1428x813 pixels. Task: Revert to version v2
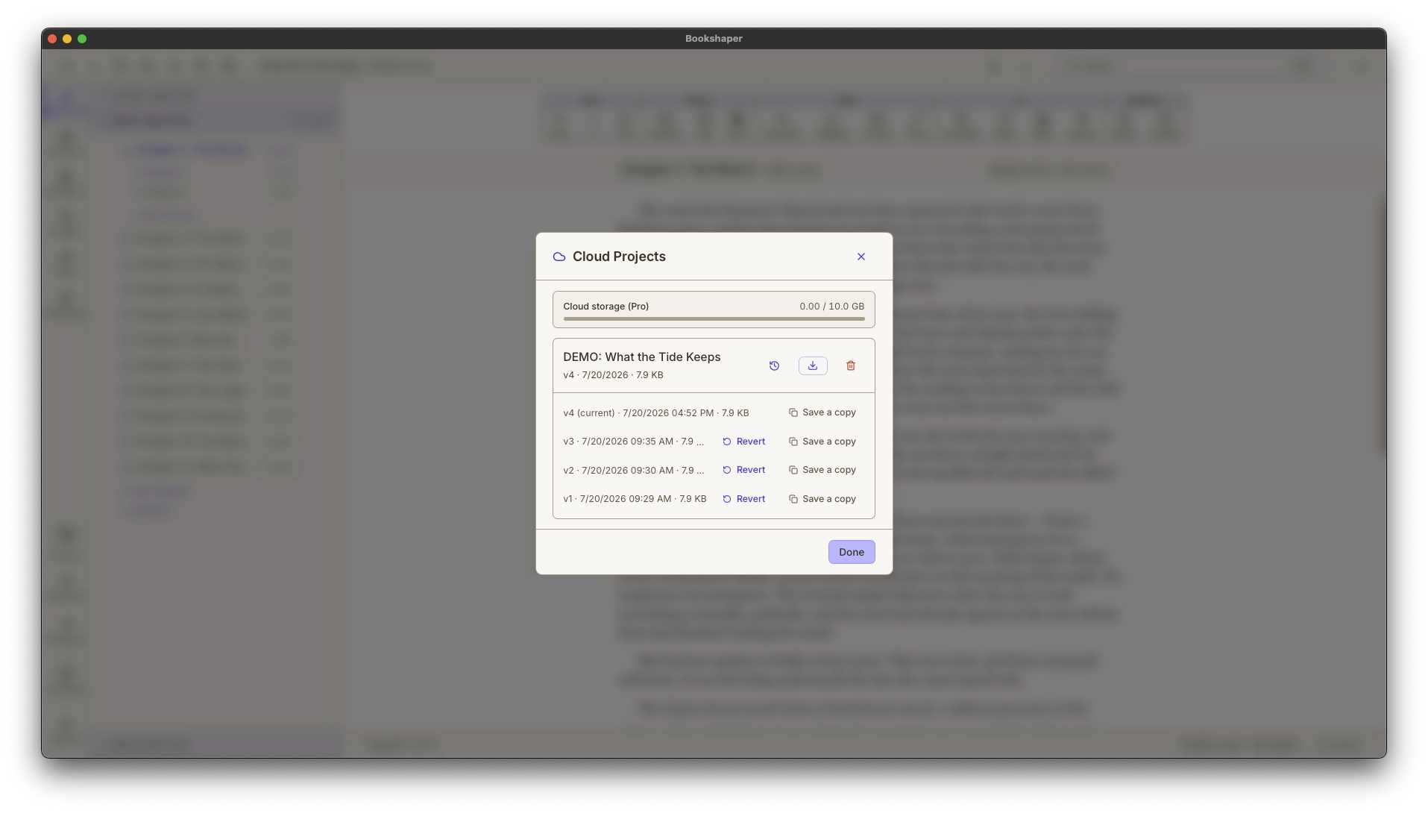[x=744, y=470]
